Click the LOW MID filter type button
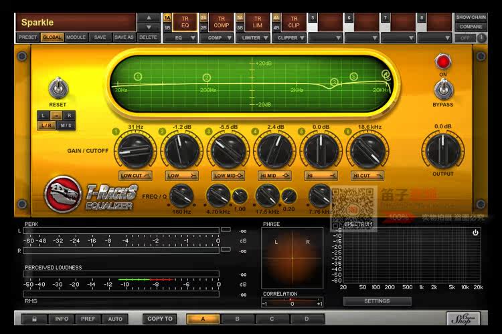The height and width of the screenshot is (334, 502). (228, 176)
